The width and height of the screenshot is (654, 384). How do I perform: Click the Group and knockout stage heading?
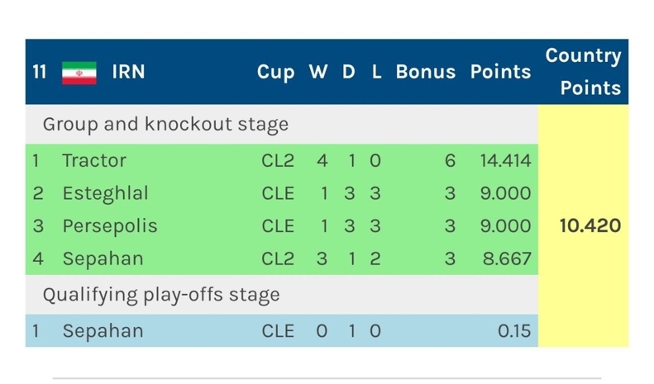coord(165,125)
